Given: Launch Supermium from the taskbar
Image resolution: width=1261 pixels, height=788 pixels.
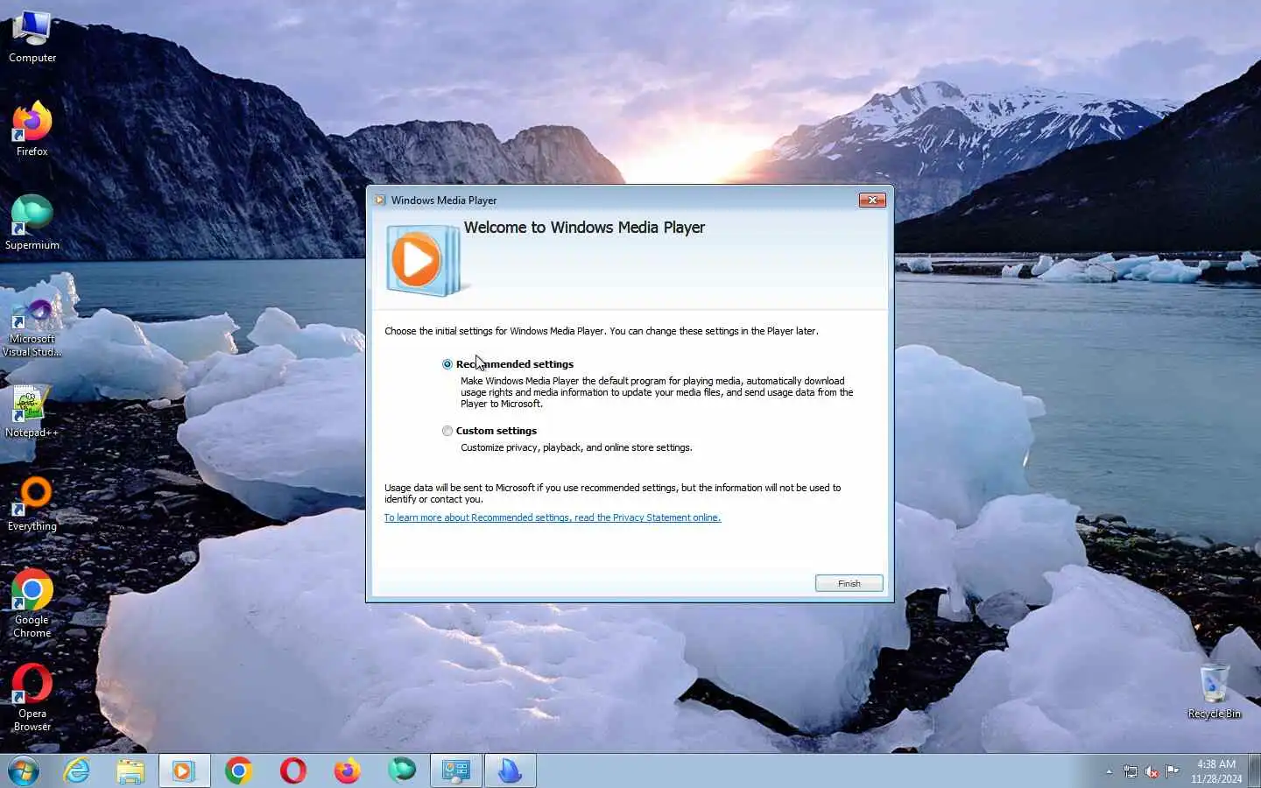Looking at the screenshot, I should [402, 770].
